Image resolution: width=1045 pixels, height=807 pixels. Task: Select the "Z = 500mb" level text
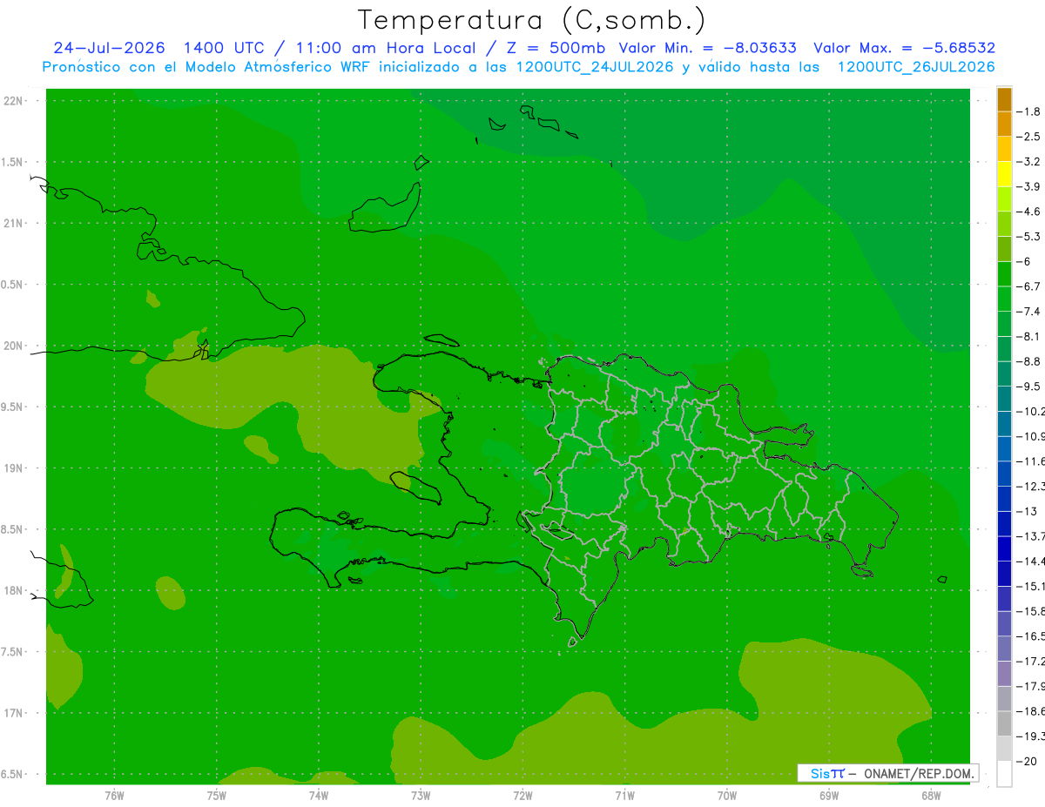pyautogui.click(x=554, y=48)
